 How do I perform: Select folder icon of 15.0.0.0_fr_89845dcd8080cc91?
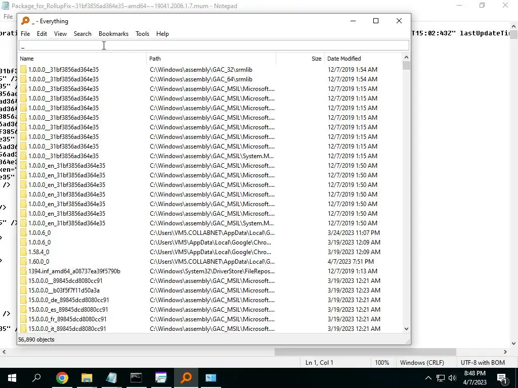point(23,319)
